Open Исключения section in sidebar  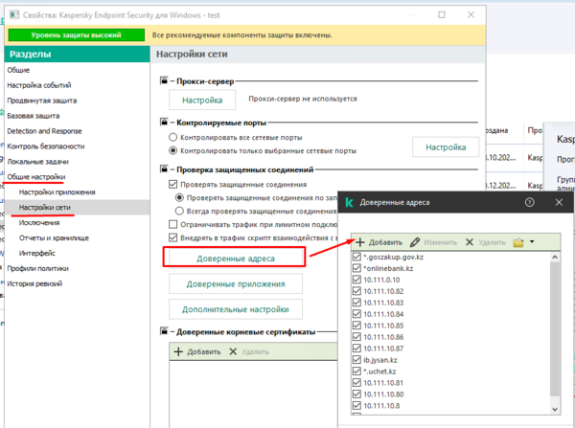tap(39, 222)
